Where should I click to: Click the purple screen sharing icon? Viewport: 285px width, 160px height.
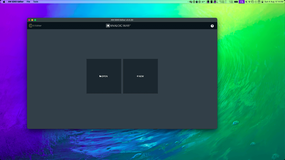[x=242, y=2]
